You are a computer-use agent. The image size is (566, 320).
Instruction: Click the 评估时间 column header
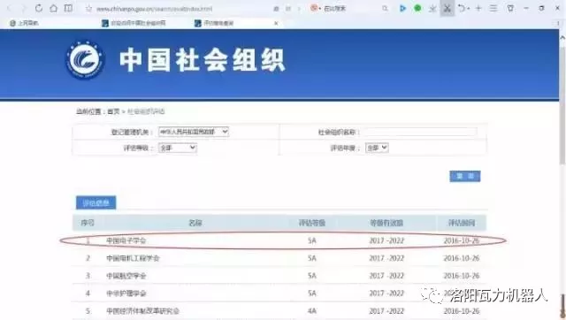click(x=462, y=223)
